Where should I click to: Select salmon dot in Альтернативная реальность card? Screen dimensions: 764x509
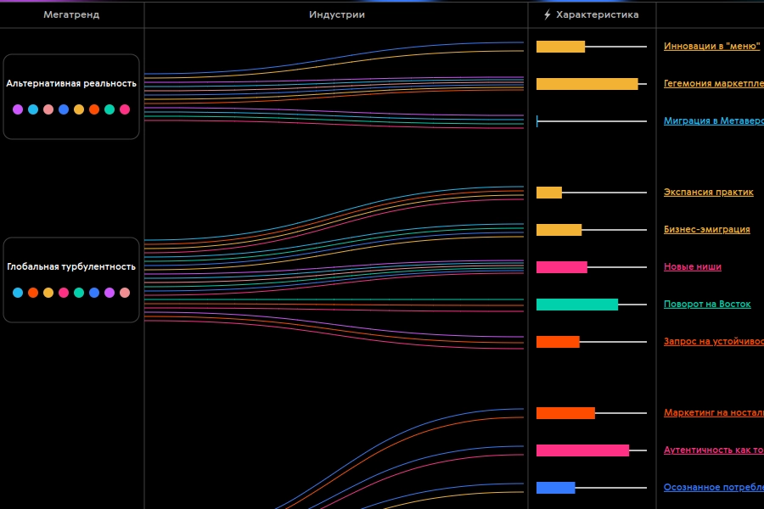[48, 109]
